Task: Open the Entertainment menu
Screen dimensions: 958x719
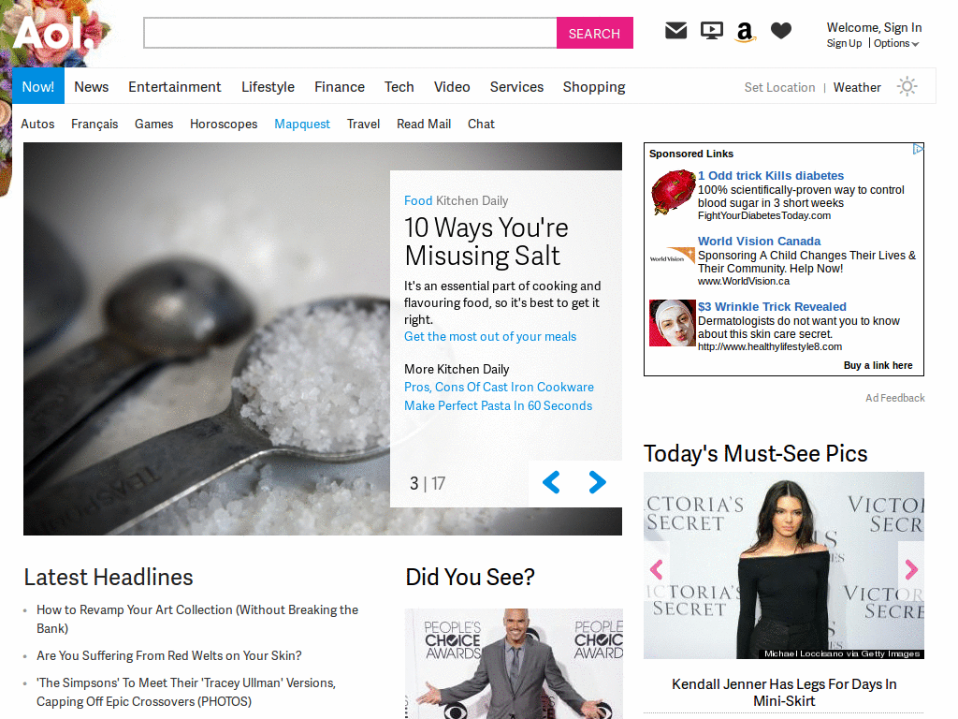Action: point(175,87)
